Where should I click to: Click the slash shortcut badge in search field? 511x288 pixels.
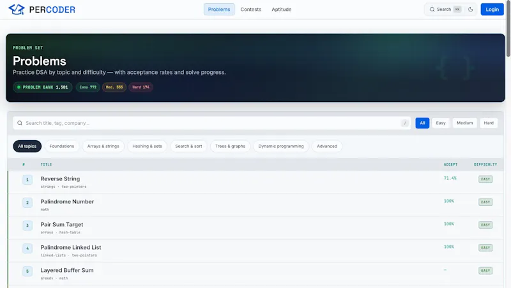coord(405,123)
